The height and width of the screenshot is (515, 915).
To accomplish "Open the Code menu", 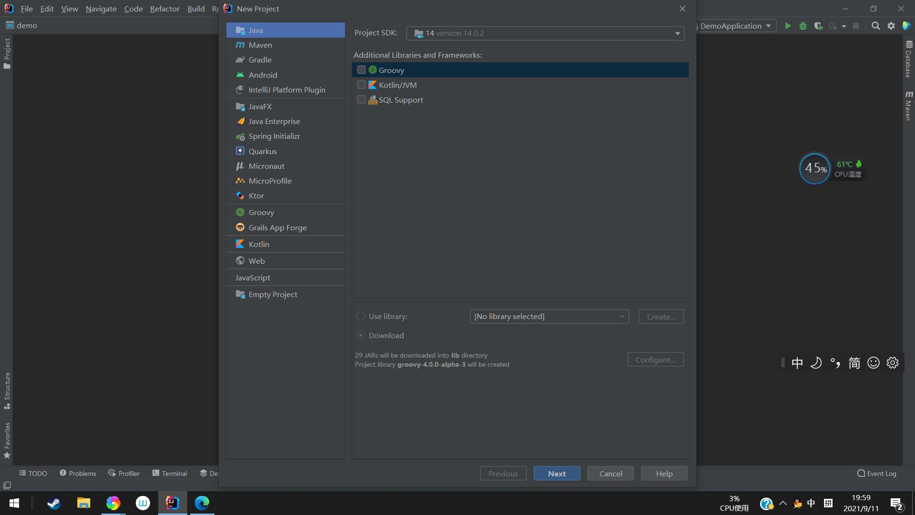I will click(133, 9).
